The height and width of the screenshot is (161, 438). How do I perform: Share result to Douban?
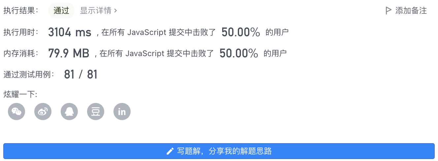96,112
